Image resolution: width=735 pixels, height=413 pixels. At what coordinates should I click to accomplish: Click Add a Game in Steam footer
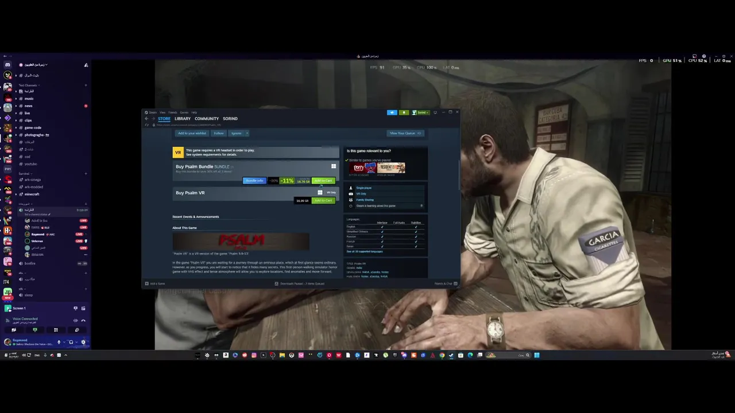(x=155, y=283)
